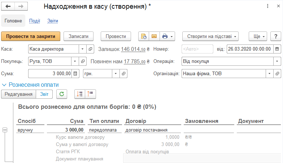Screen dimensions: 283x163
Task: Expand the print options dropdown arrow
Action: [x=172, y=37]
